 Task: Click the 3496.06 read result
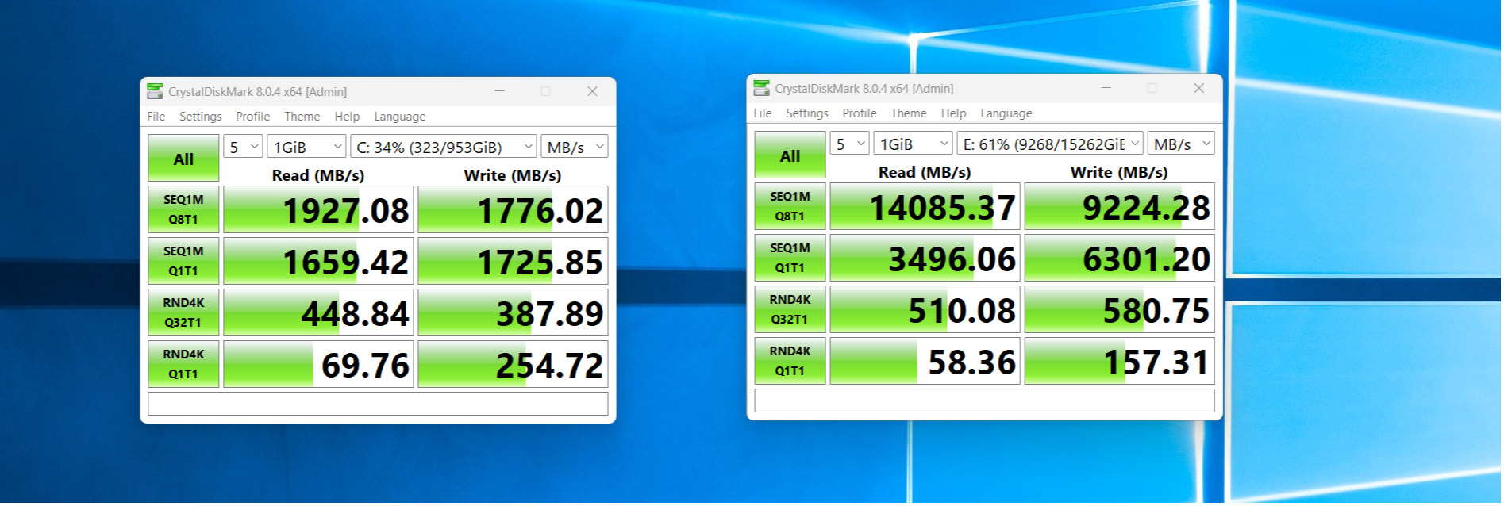[x=925, y=258]
